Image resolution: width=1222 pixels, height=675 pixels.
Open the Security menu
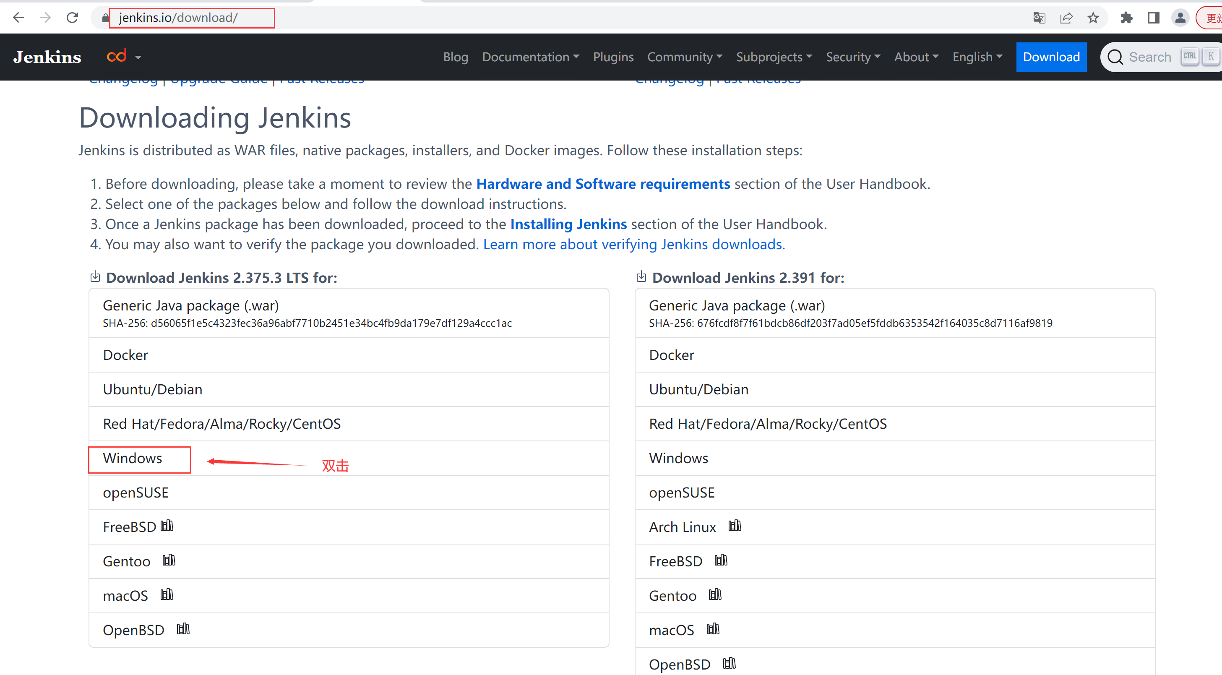[853, 57]
